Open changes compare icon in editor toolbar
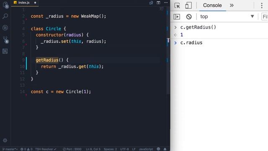This screenshot has width=268, height=151. click(x=151, y=3)
